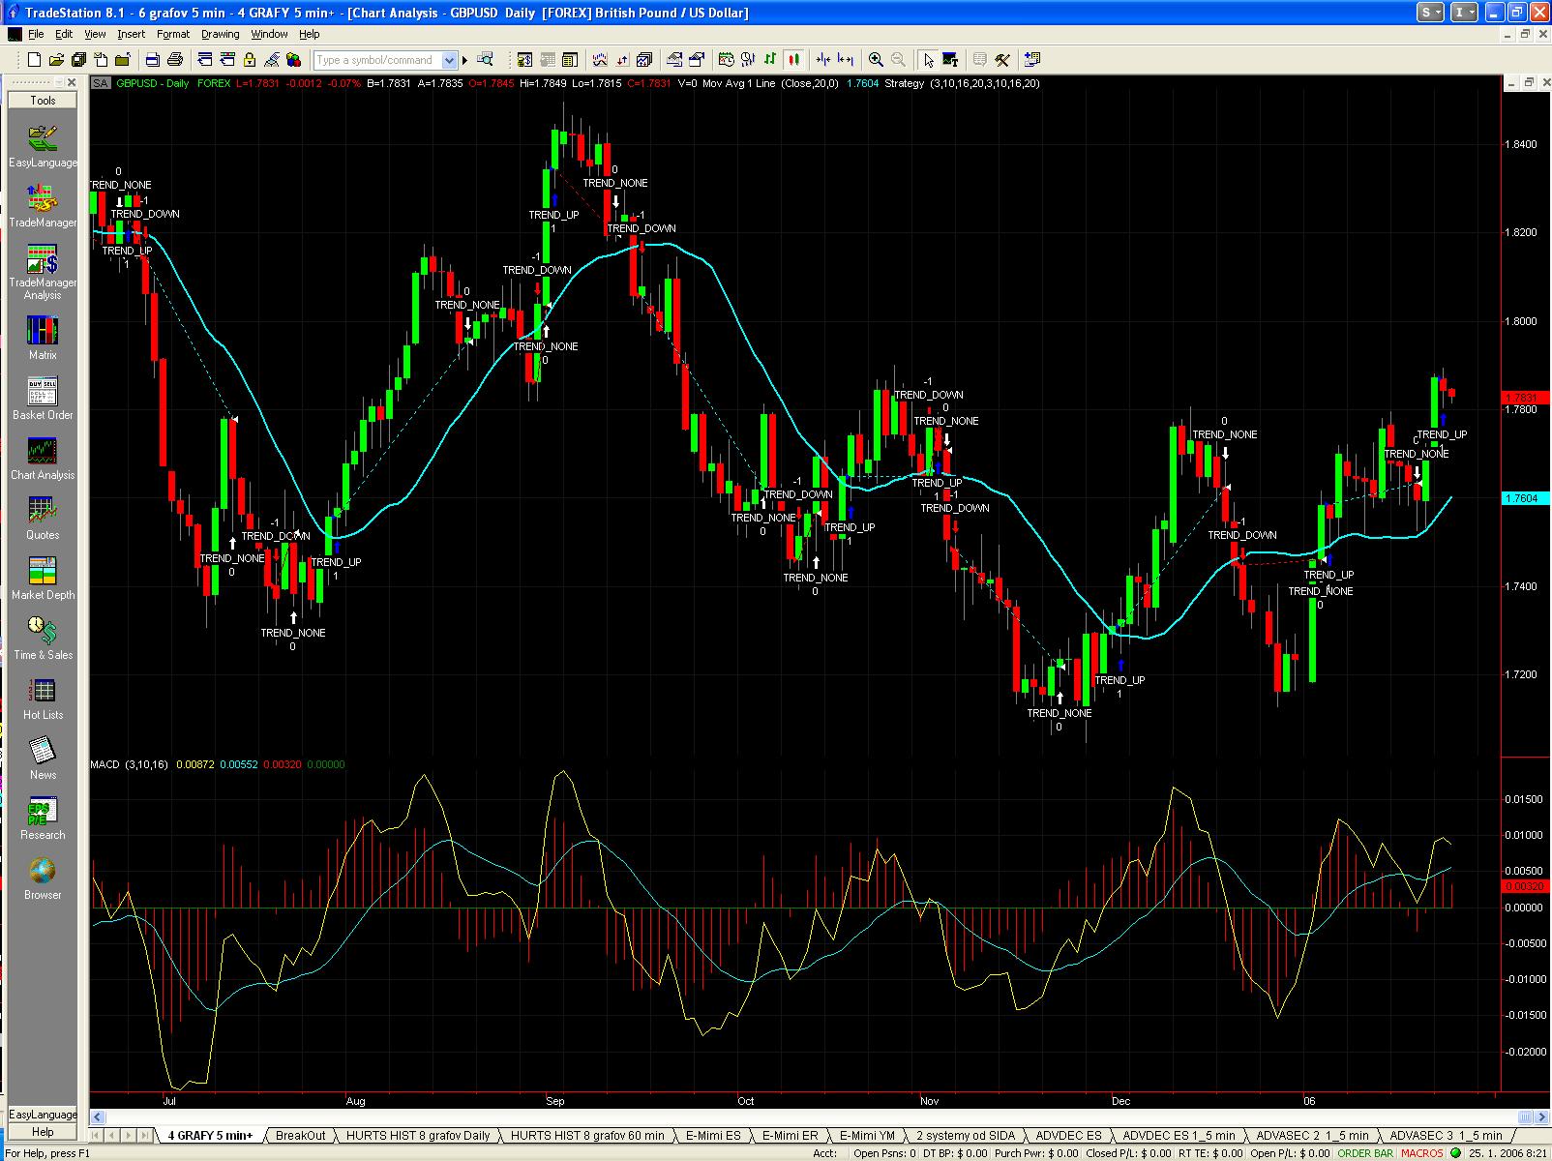Close the Tools sidebar panel
The image size is (1552, 1161).
pos(72,83)
